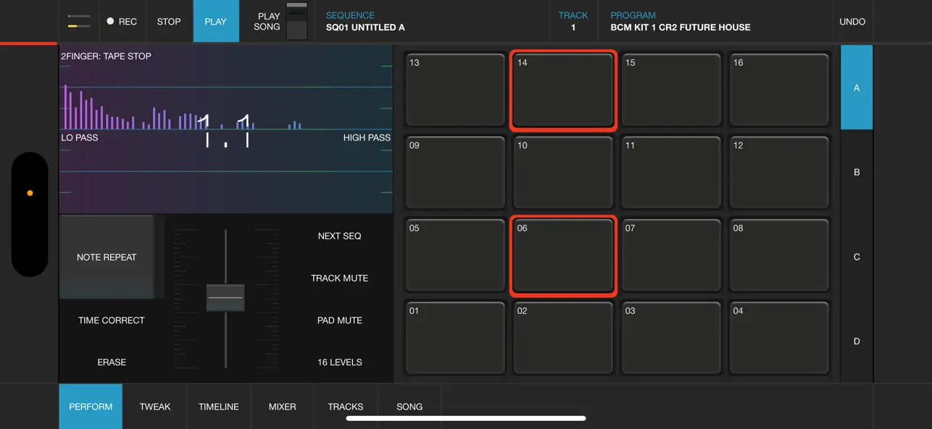Open the PROGRAM selector BCM KIT 1
Image resolution: width=932 pixels, height=429 pixels.
click(x=715, y=21)
